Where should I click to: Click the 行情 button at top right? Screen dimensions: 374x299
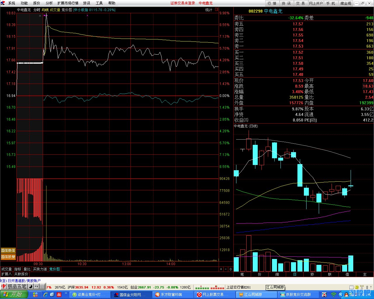272,3
